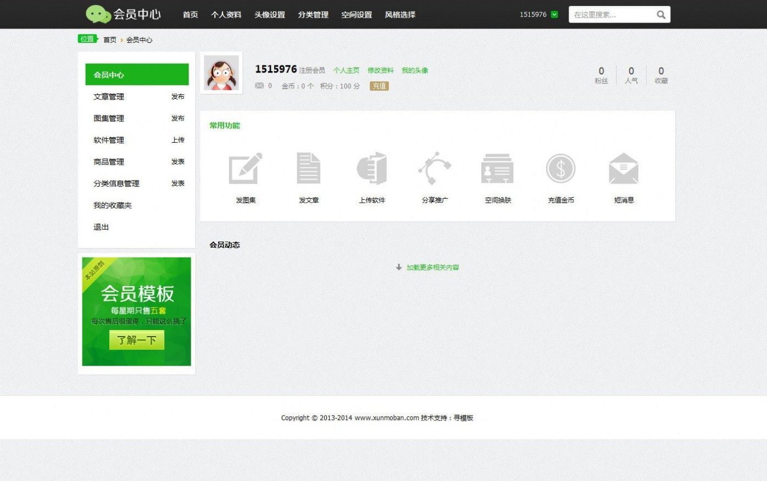767x481 pixels.
Task: Click the 积分：100 分 text
Action: [x=340, y=86]
